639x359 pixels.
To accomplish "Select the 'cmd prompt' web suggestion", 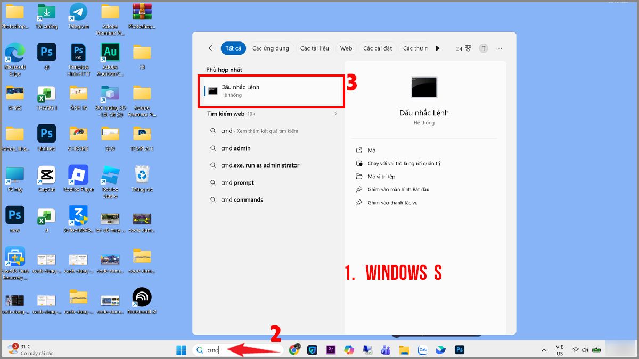I will pyautogui.click(x=272, y=182).
